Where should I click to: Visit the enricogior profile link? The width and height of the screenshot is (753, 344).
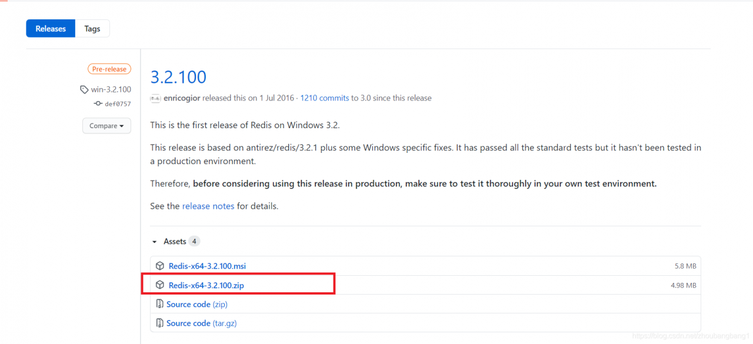point(182,98)
